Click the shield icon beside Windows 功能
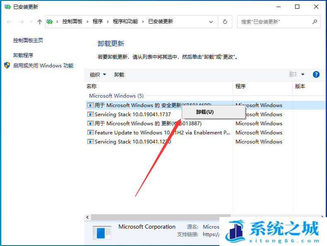327x246 pixels. [x=7, y=65]
